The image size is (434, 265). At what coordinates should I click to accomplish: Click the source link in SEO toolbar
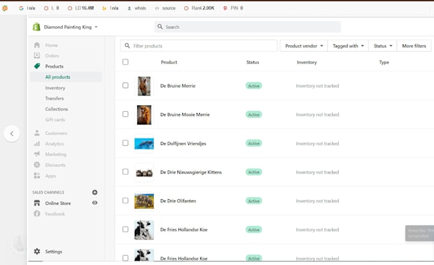[x=169, y=8]
